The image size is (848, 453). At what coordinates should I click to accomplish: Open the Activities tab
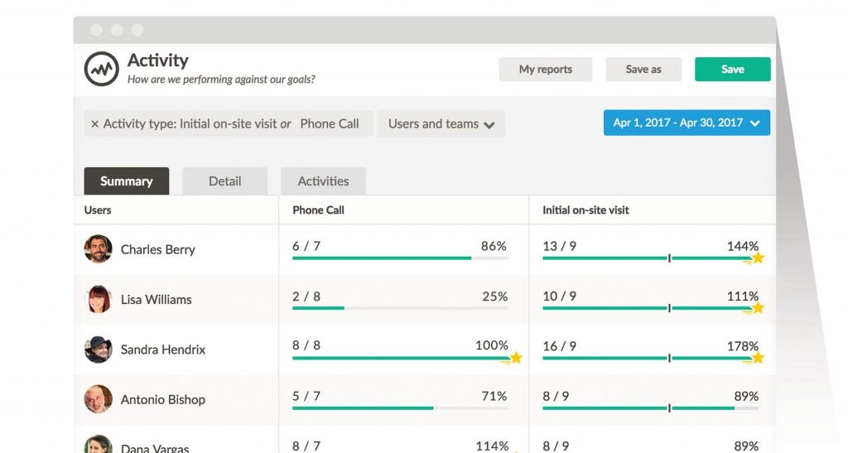pyautogui.click(x=324, y=181)
